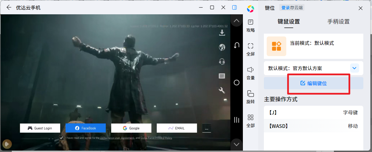
Task: Click the Guest Login button
Action: 40,128
